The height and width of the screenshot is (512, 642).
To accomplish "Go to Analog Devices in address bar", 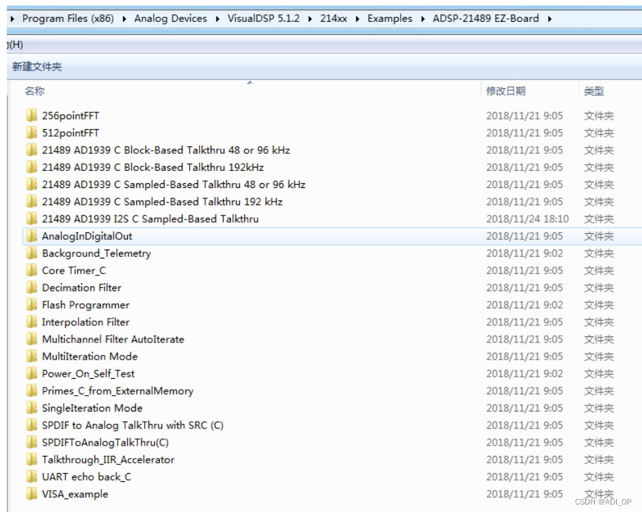I will (x=171, y=18).
